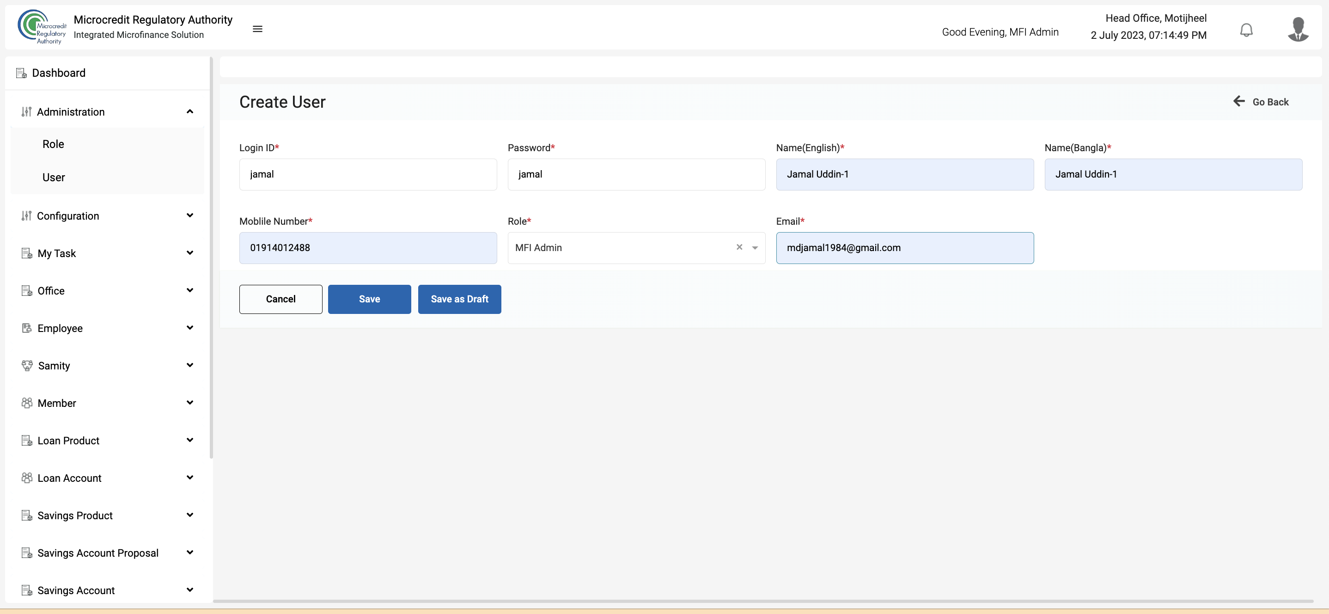Open the Role dropdown arrow
The width and height of the screenshot is (1329, 614).
point(755,248)
